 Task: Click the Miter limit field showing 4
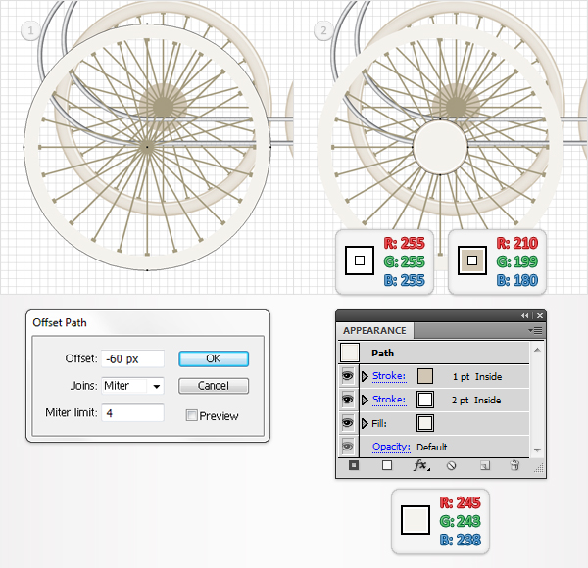pos(132,413)
